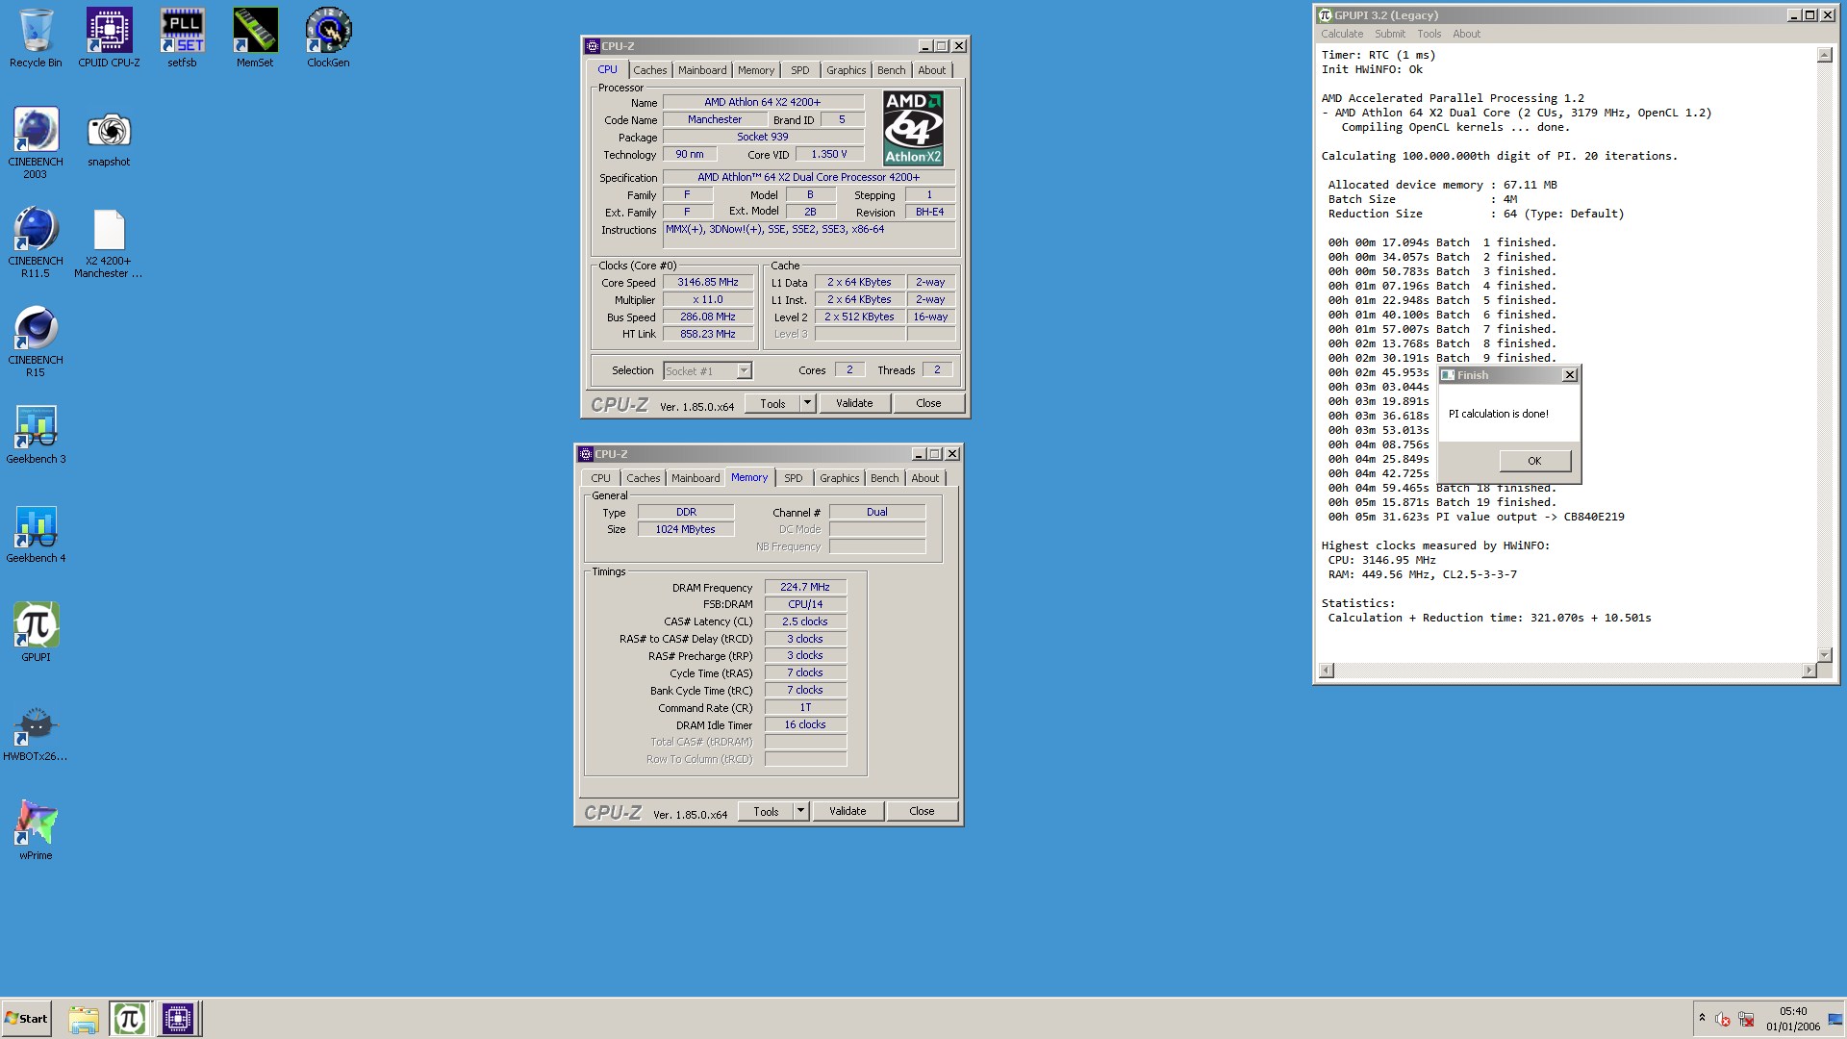
Task: Launch the GPUPI desktop shortcut
Action: click(x=36, y=632)
